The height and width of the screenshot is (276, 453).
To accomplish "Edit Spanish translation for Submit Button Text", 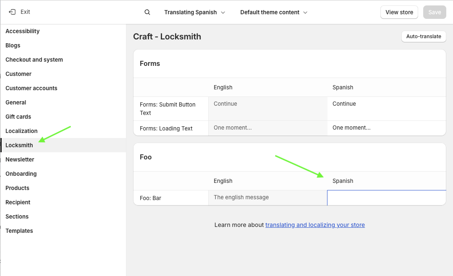I will point(387,109).
